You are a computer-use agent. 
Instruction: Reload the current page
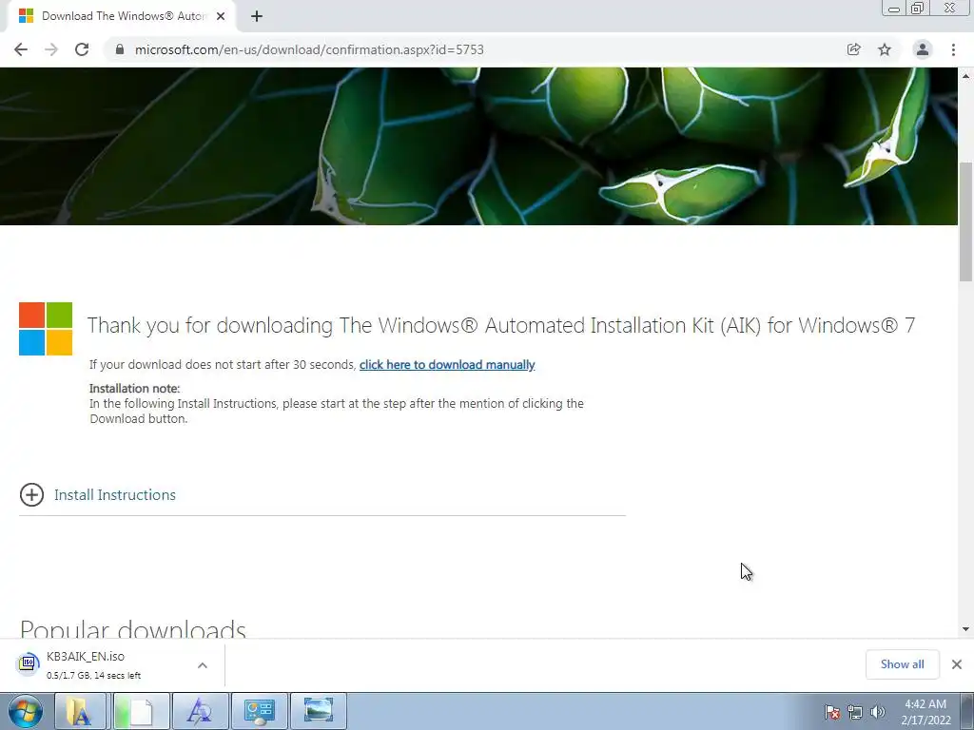click(x=82, y=49)
